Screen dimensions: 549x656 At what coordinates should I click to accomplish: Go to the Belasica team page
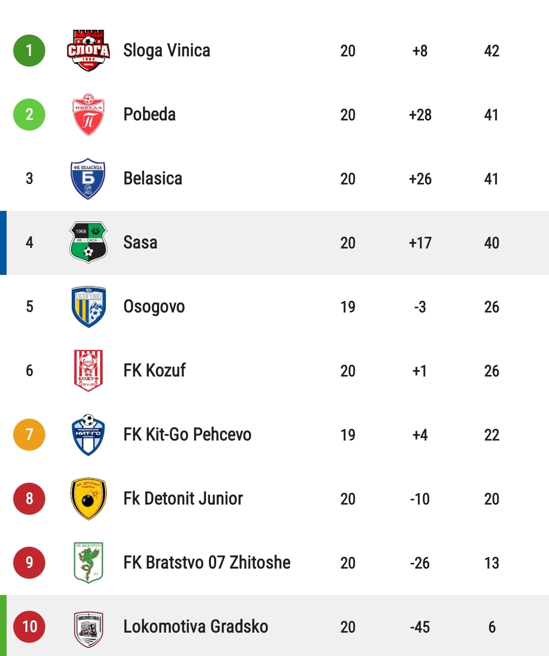pyautogui.click(x=152, y=178)
